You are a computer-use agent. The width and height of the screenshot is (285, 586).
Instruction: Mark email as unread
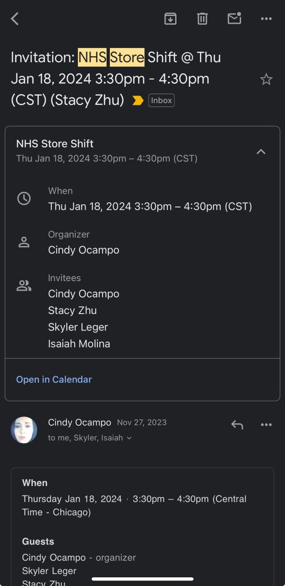tap(234, 19)
